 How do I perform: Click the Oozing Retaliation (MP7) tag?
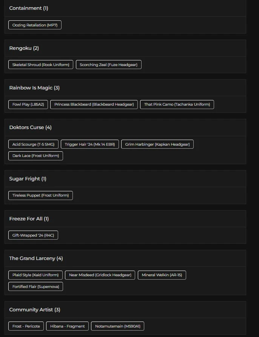35,25
